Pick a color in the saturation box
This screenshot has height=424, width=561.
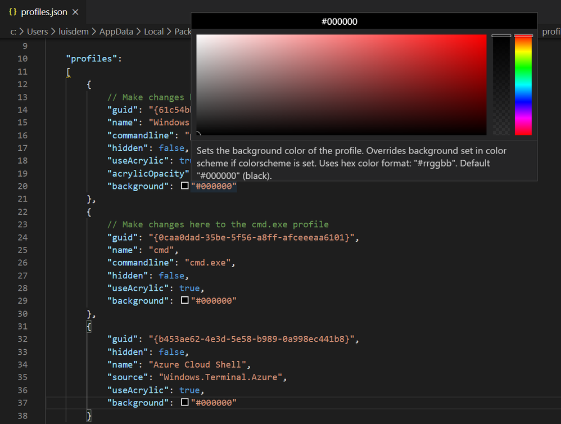[341, 85]
